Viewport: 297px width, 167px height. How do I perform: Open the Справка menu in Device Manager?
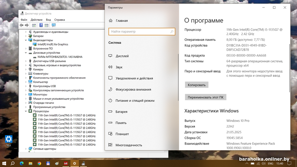click(59, 20)
